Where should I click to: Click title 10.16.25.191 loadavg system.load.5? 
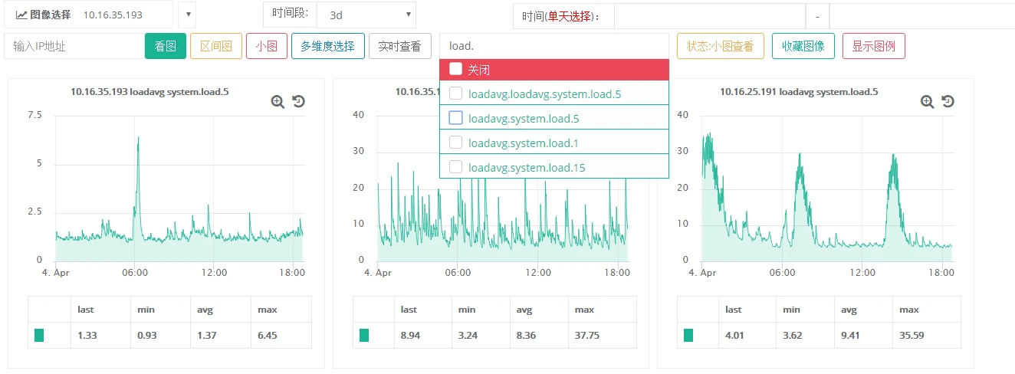799,91
